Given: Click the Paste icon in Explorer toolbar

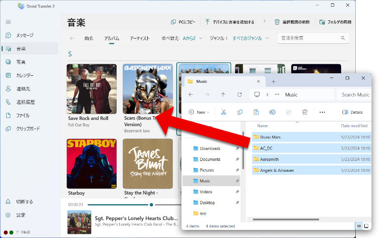Looking at the screenshot, I should (x=256, y=112).
